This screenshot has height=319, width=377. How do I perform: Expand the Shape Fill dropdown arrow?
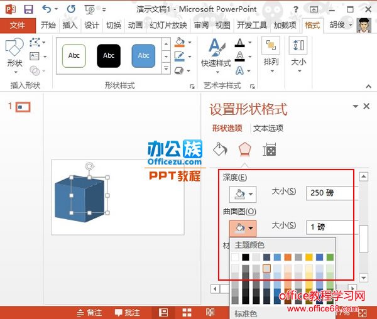tap(190, 42)
